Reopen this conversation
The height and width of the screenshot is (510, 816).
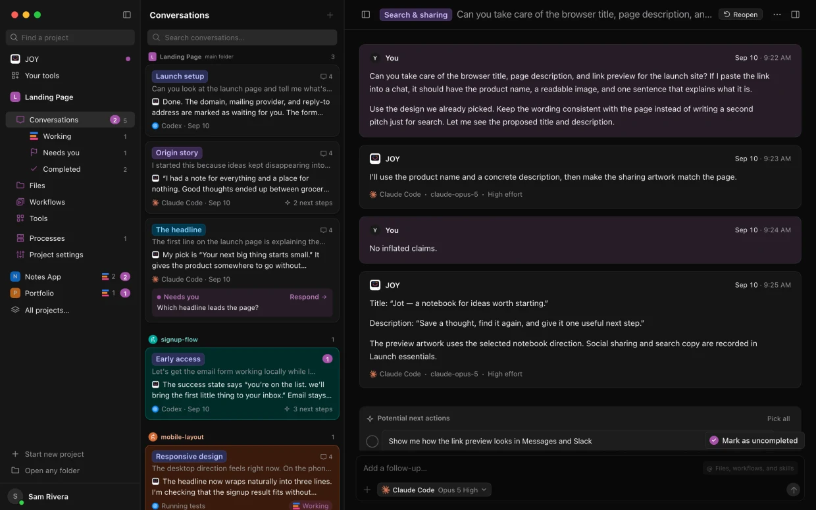pos(740,14)
